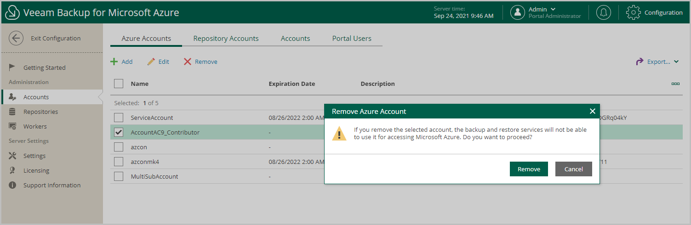Check the MultiSubAccount row checkbox
Image resolution: width=691 pixels, height=225 pixels.
tap(119, 176)
